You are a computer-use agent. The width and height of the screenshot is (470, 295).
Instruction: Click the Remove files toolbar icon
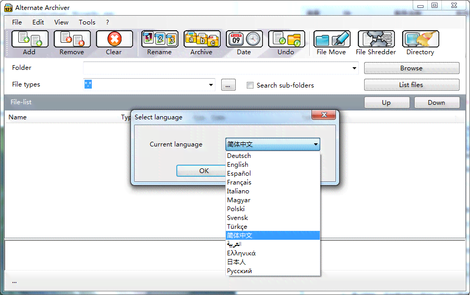(72, 39)
